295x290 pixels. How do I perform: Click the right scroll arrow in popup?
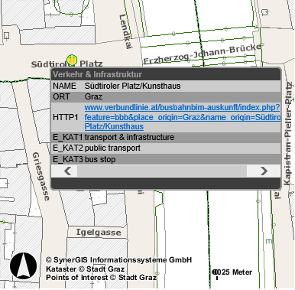[264, 171]
